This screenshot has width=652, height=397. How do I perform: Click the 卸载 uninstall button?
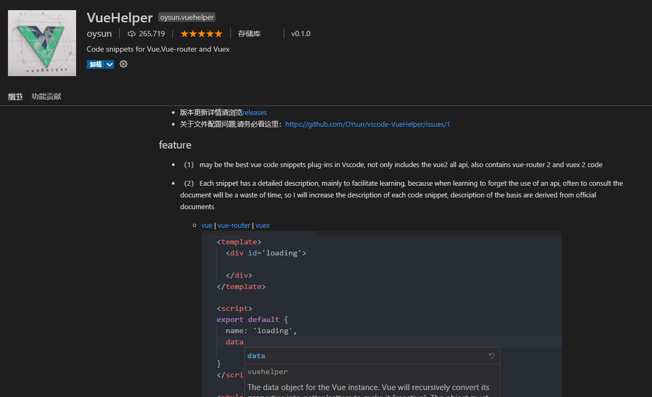(x=96, y=64)
